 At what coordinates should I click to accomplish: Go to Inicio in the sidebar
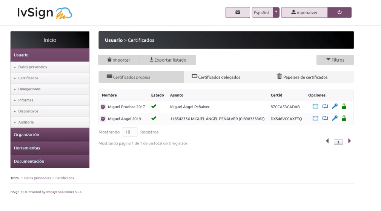(50, 40)
